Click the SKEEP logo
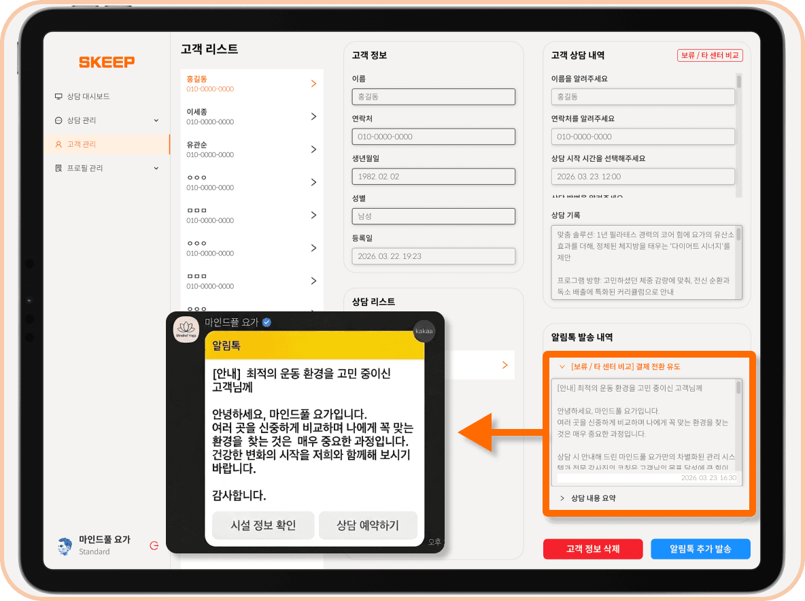The width and height of the screenshot is (805, 601). click(x=107, y=62)
